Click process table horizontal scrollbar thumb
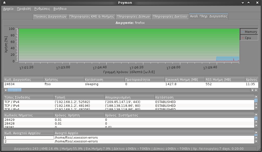This screenshot has height=152, width=262. tap(15, 90)
